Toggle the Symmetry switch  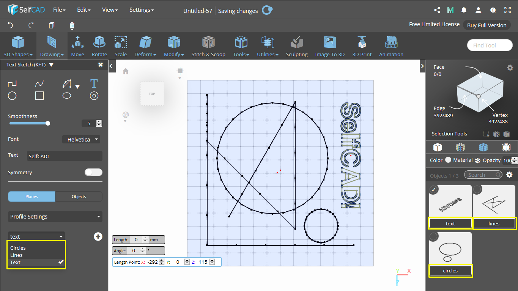click(93, 172)
